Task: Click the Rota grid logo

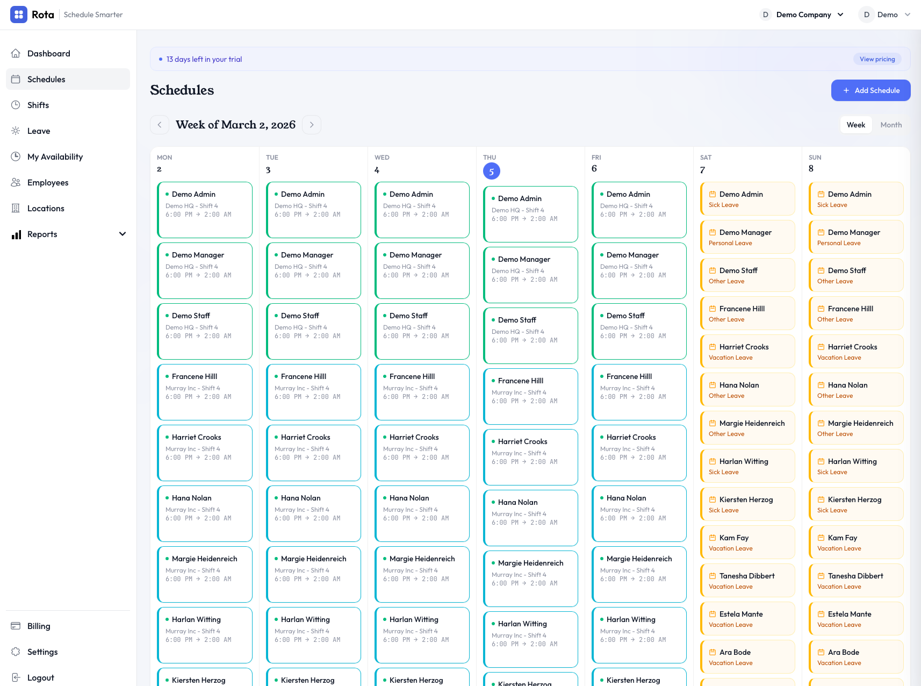Action: pyautogui.click(x=19, y=15)
